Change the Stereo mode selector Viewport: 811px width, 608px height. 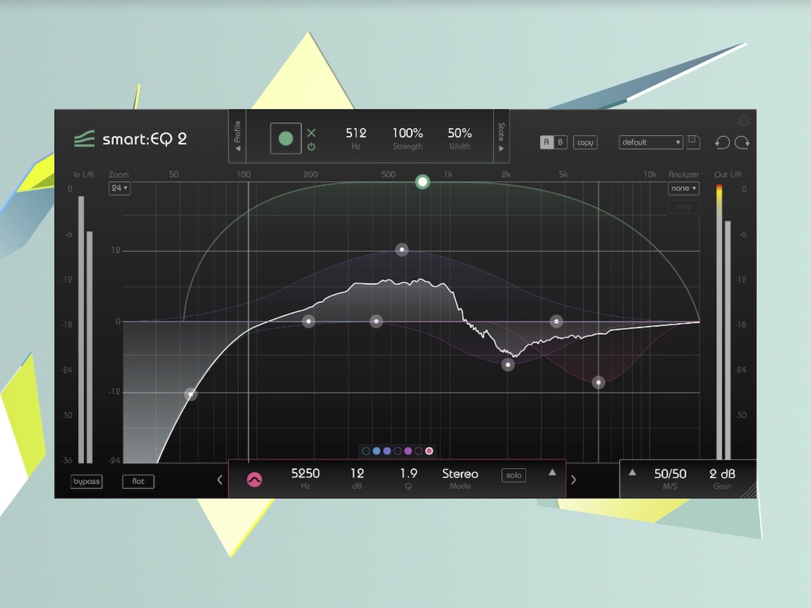(460, 474)
